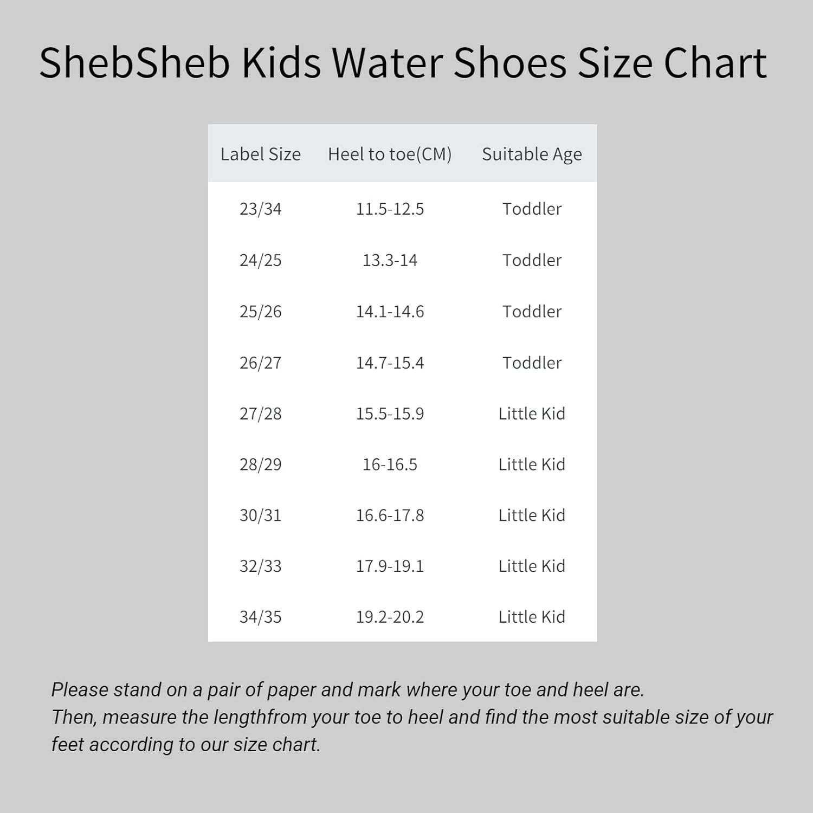Select the 27/28 label size cell
The height and width of the screenshot is (813, 813).
point(260,414)
